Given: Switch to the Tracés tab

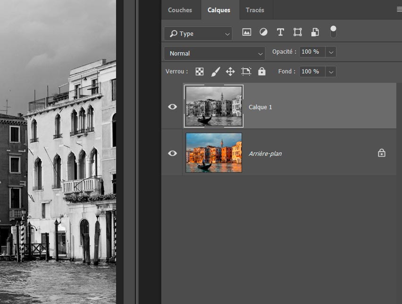Looking at the screenshot, I should (x=255, y=10).
